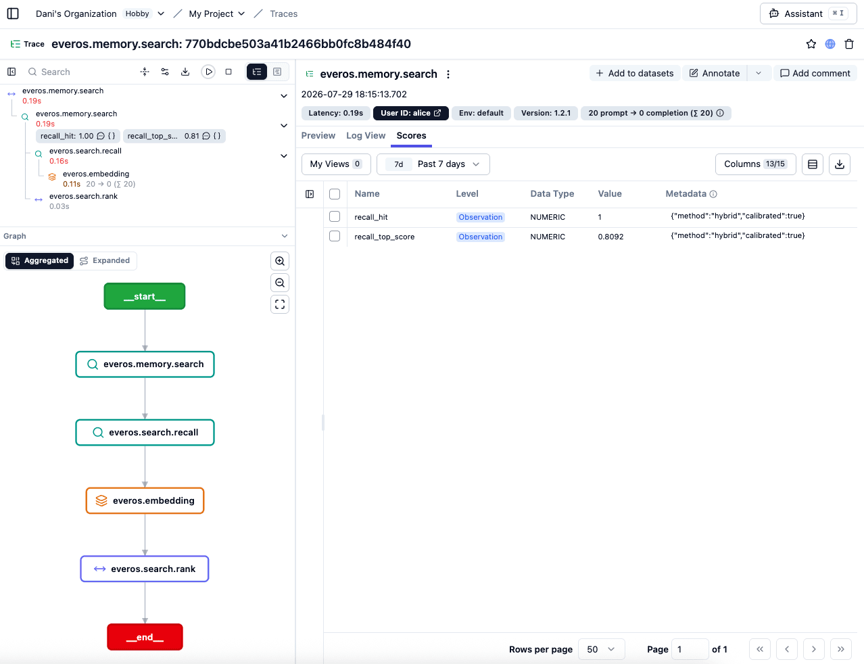Open tree view settings sliders icon
The width and height of the screenshot is (864, 664).
click(165, 72)
